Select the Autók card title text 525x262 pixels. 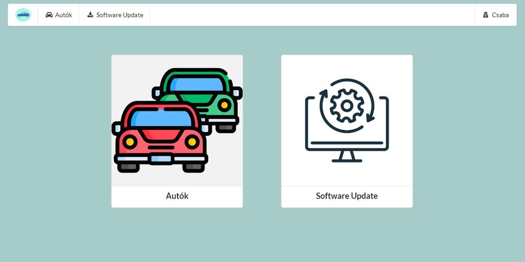pyautogui.click(x=177, y=196)
